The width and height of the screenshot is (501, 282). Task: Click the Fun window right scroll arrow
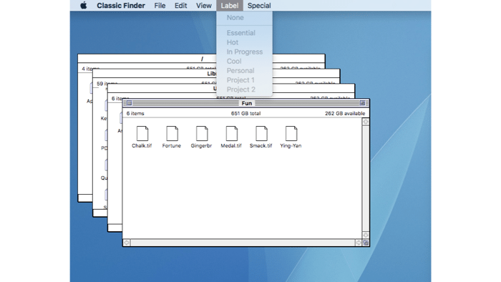(x=359, y=243)
